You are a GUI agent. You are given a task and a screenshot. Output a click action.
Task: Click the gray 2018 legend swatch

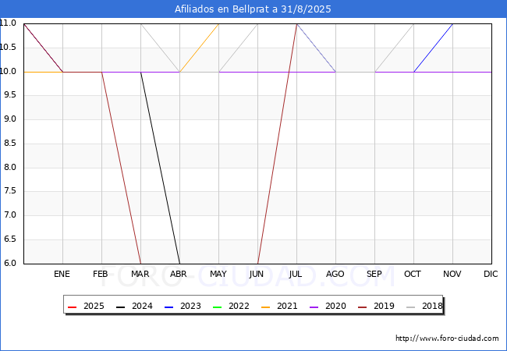410,307
